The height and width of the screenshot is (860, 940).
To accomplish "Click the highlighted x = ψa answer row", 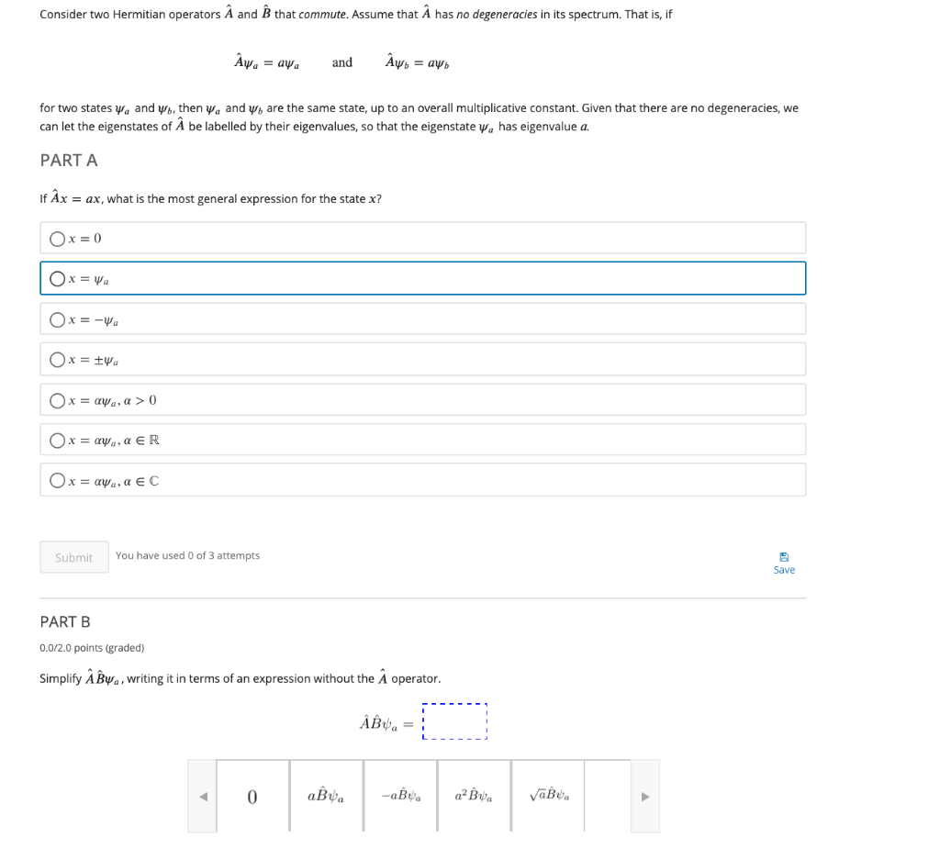I will [422, 278].
